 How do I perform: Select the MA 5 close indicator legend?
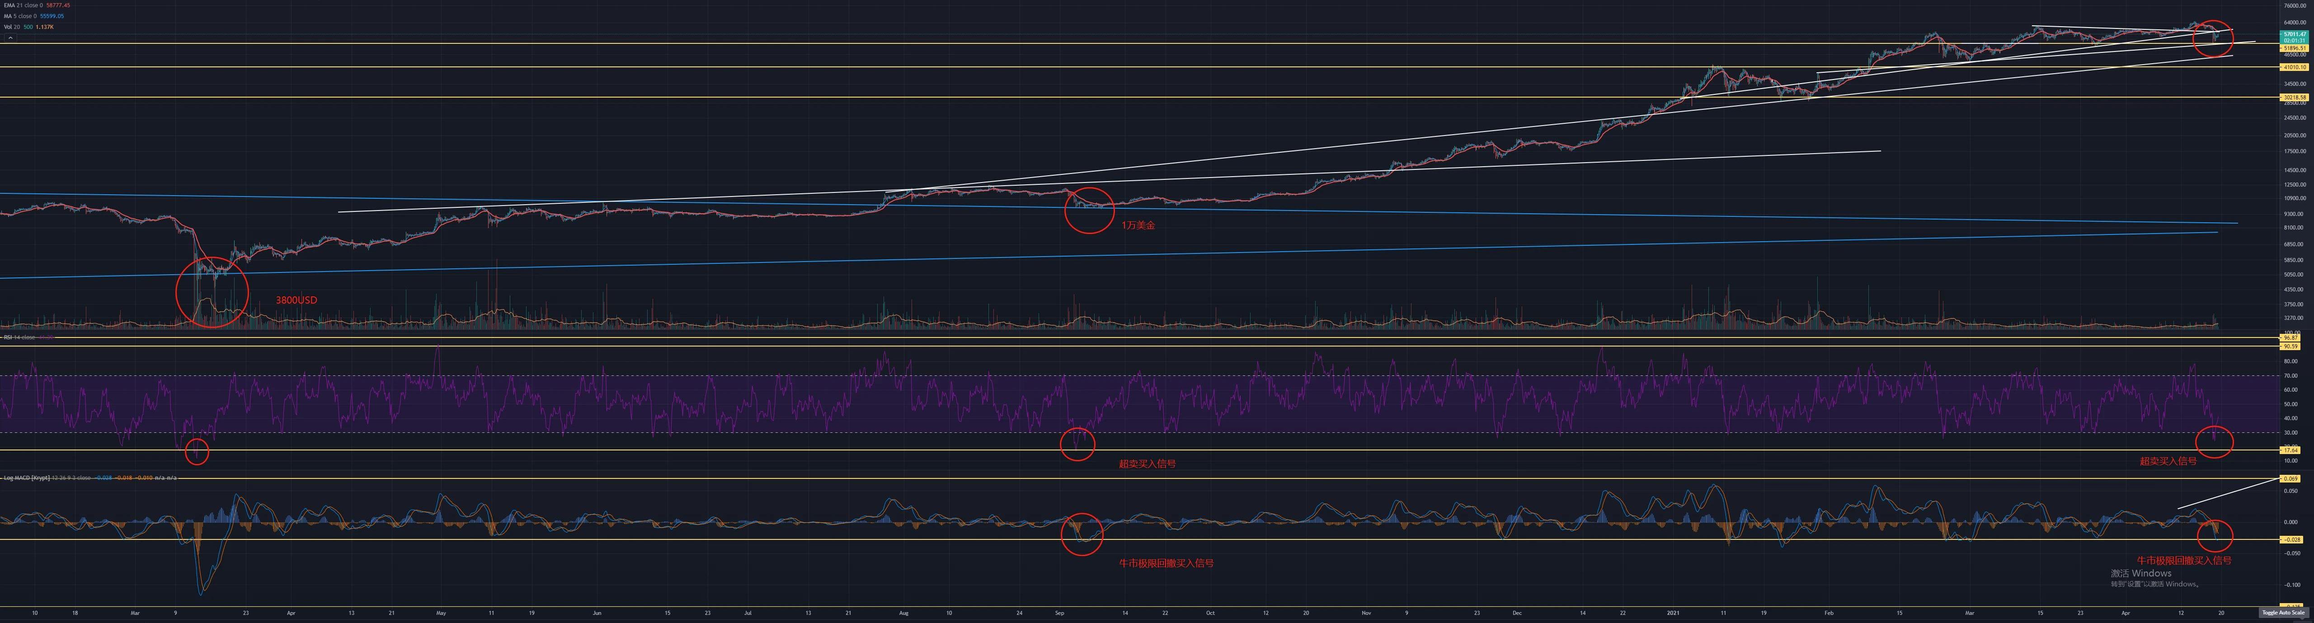(35, 16)
